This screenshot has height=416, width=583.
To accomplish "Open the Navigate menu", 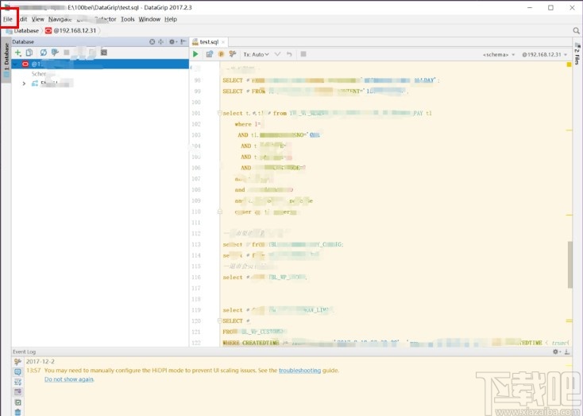I will 60,19.
